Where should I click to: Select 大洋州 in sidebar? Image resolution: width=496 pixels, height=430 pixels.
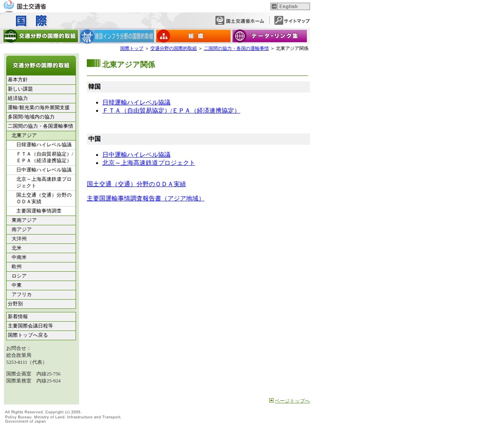[41, 239]
